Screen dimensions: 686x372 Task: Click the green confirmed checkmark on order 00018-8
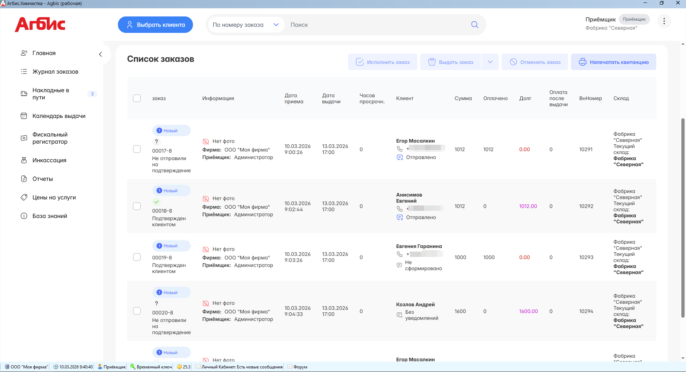pyautogui.click(x=156, y=202)
